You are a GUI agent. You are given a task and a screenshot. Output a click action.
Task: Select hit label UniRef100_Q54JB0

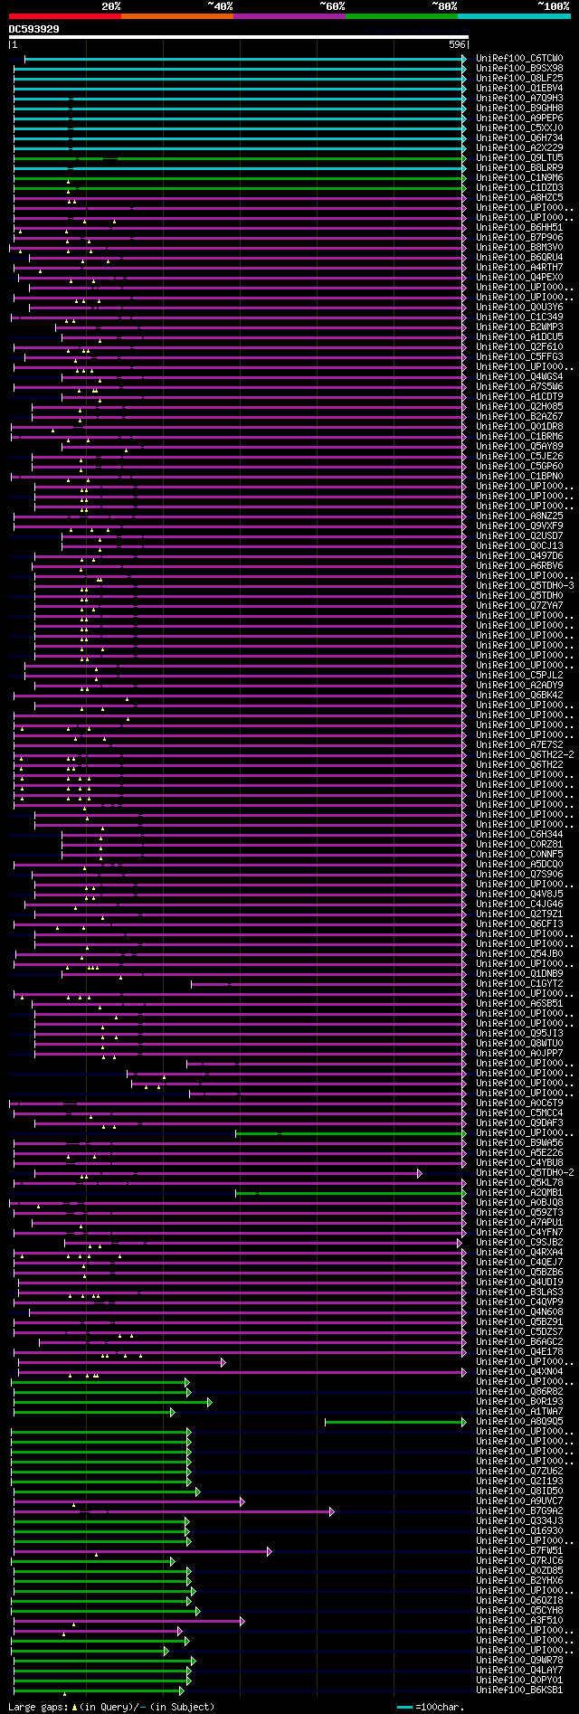tap(519, 954)
